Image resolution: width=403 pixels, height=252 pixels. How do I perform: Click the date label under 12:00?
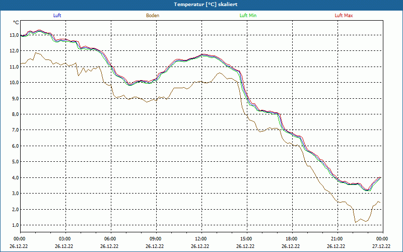pyautogui.click(x=200, y=246)
